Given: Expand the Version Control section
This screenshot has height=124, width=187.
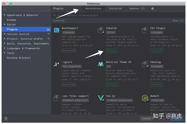Looking at the screenshot, I should (x=5, y=34).
